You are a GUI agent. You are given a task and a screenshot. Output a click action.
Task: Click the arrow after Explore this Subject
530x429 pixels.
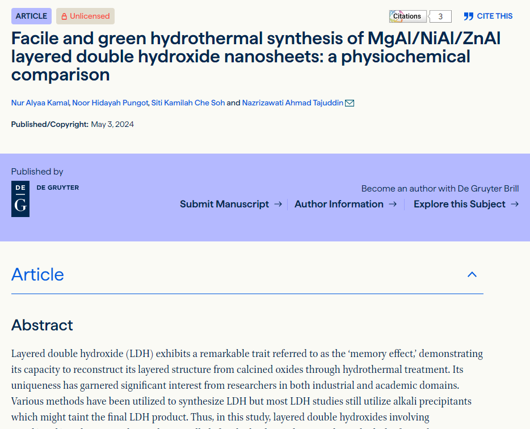(x=514, y=204)
